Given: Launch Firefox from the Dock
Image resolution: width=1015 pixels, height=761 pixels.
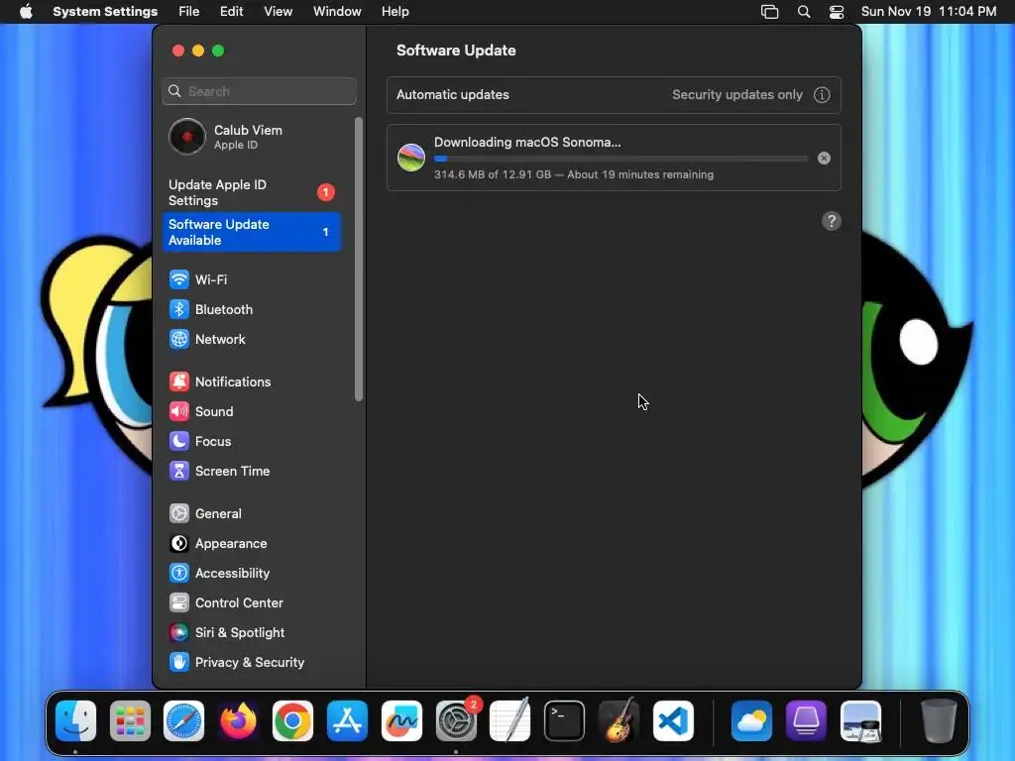Looking at the screenshot, I should click(238, 721).
